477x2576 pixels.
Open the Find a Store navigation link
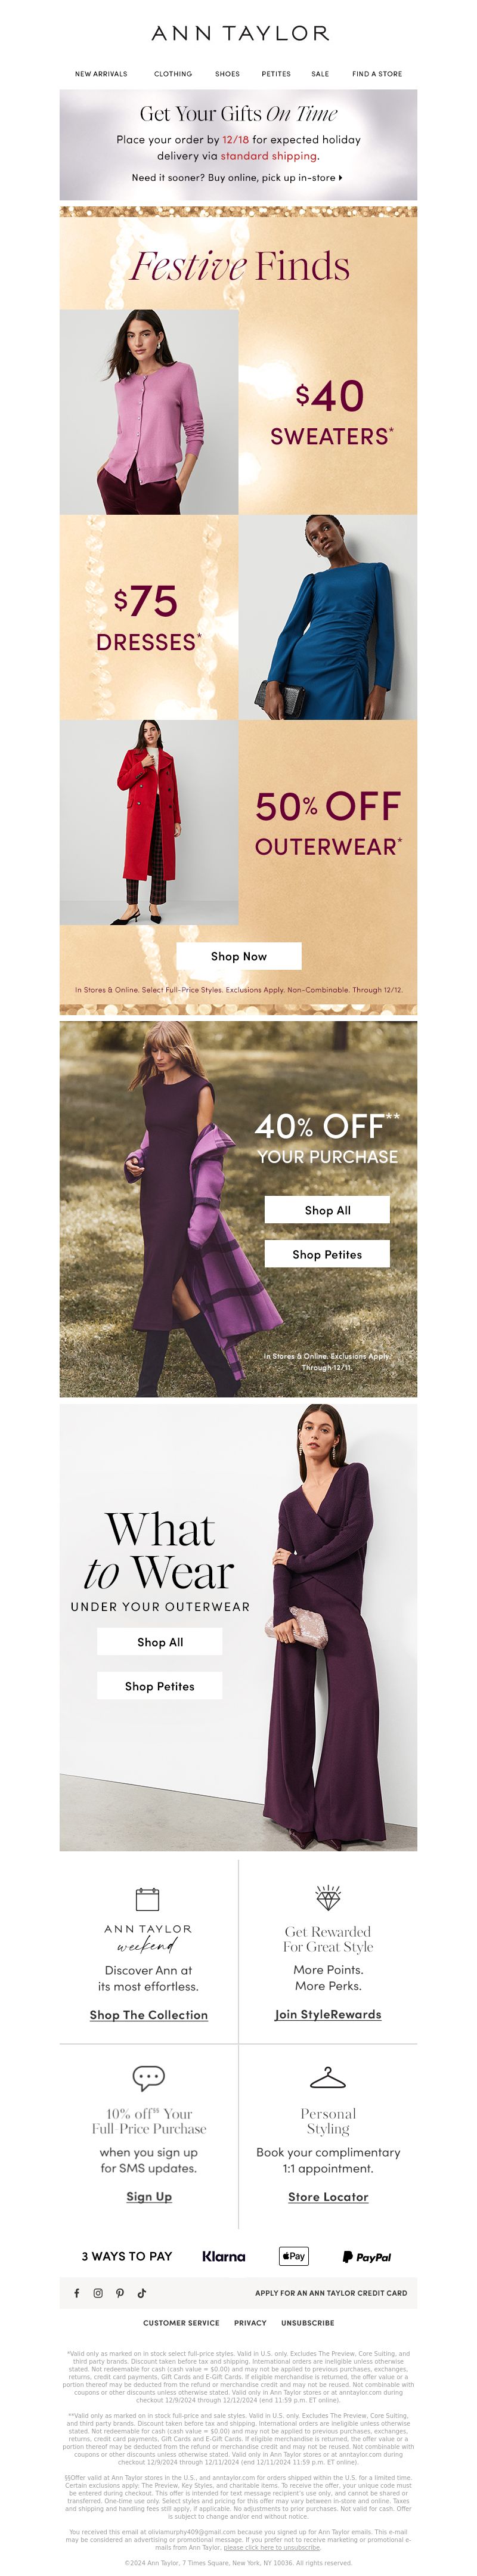coord(377,74)
